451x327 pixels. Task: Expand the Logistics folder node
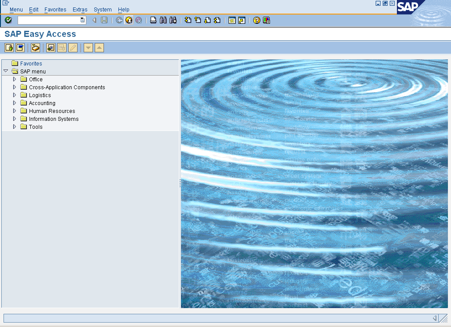pos(15,95)
